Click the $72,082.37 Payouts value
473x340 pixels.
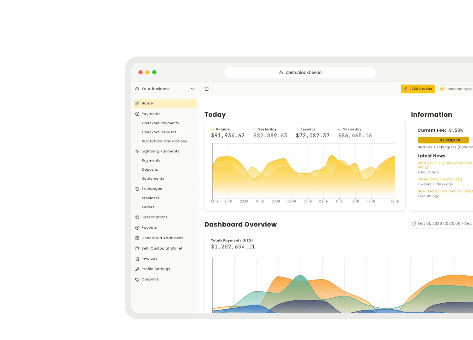tap(313, 135)
